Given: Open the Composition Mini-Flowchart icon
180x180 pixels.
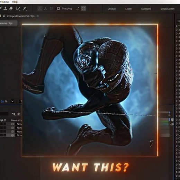Looking at the screenshot, I should pyautogui.click(x=13, y=114).
